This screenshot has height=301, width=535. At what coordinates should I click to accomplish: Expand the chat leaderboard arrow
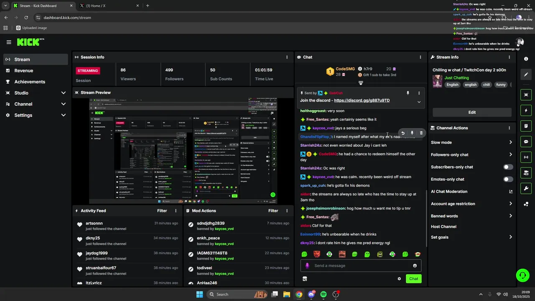(x=361, y=83)
